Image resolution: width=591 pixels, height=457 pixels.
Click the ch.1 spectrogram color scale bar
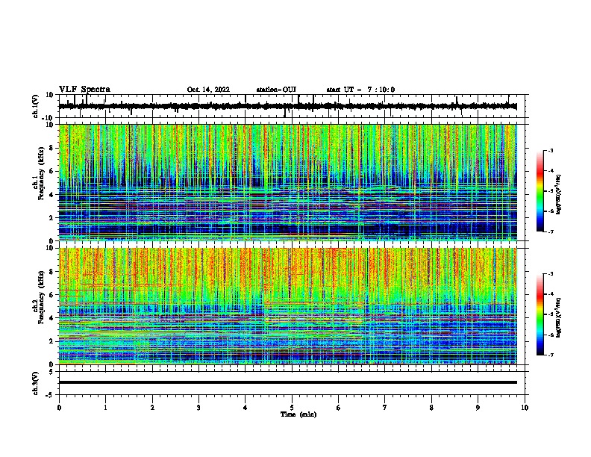(x=540, y=191)
